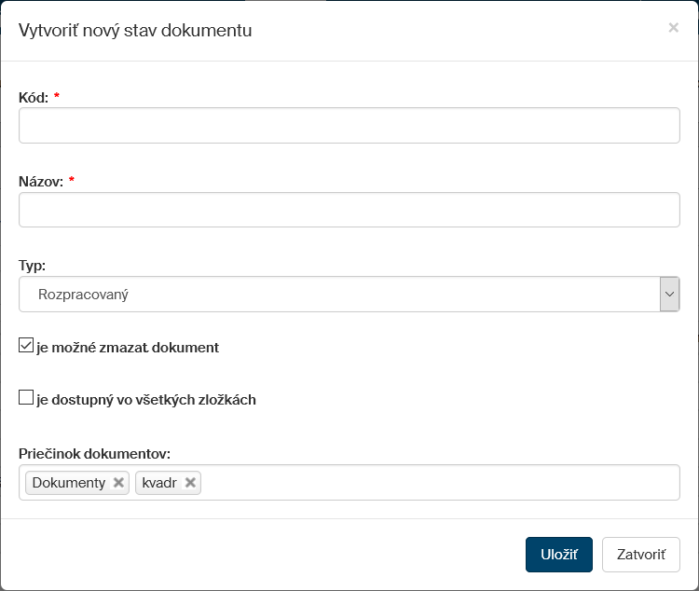Click the Typ dropdown arrow
The height and width of the screenshot is (591, 699).
click(x=669, y=295)
